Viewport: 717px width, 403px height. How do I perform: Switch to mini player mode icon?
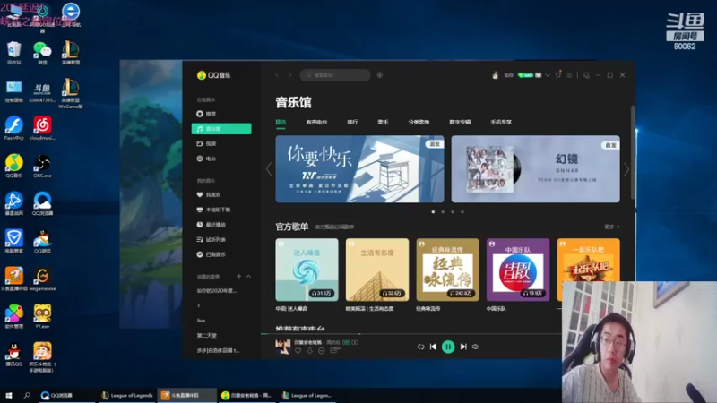586,75
